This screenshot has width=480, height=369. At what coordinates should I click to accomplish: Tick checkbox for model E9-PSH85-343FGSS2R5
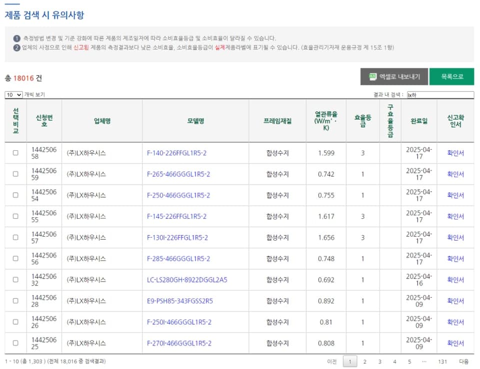[15, 301]
